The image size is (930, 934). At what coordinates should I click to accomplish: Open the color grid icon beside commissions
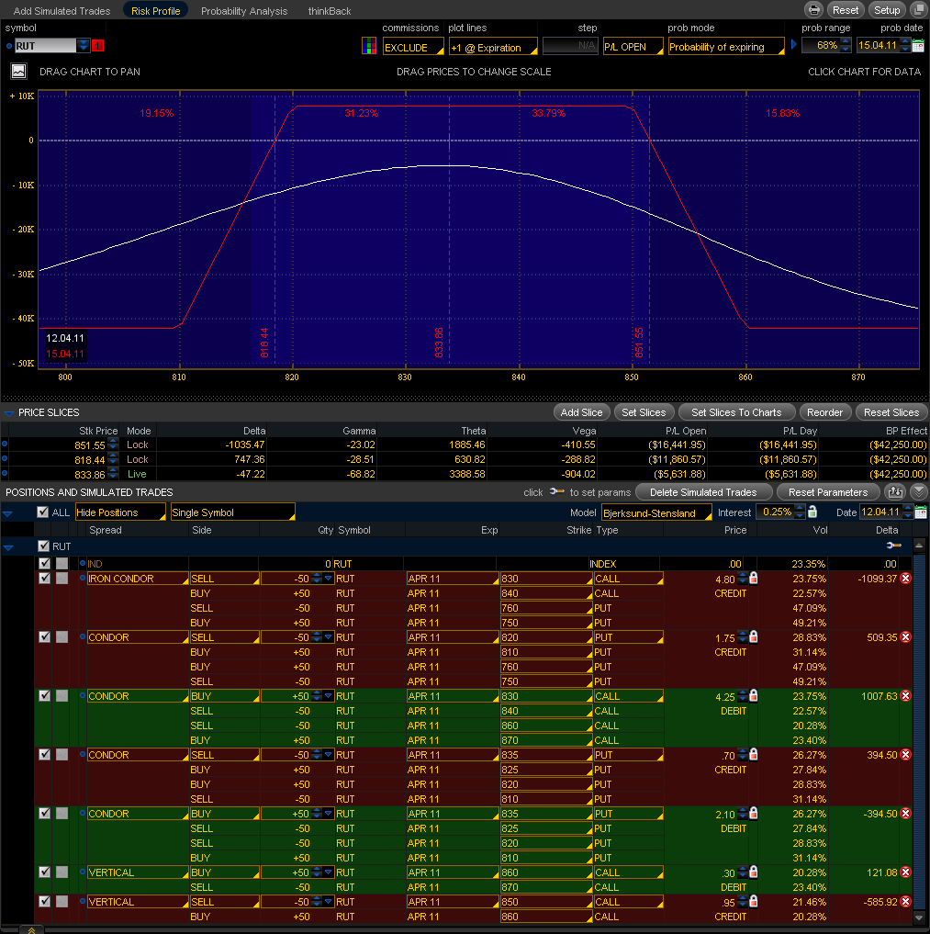369,47
